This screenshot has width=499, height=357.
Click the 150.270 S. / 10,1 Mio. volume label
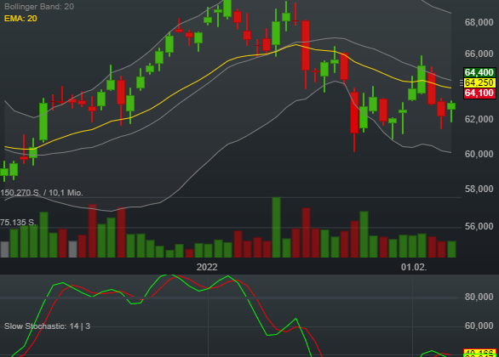point(42,193)
